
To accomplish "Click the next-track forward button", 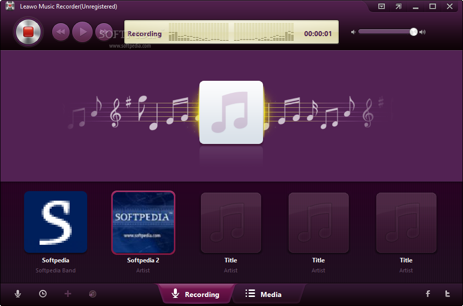I will (x=104, y=32).
